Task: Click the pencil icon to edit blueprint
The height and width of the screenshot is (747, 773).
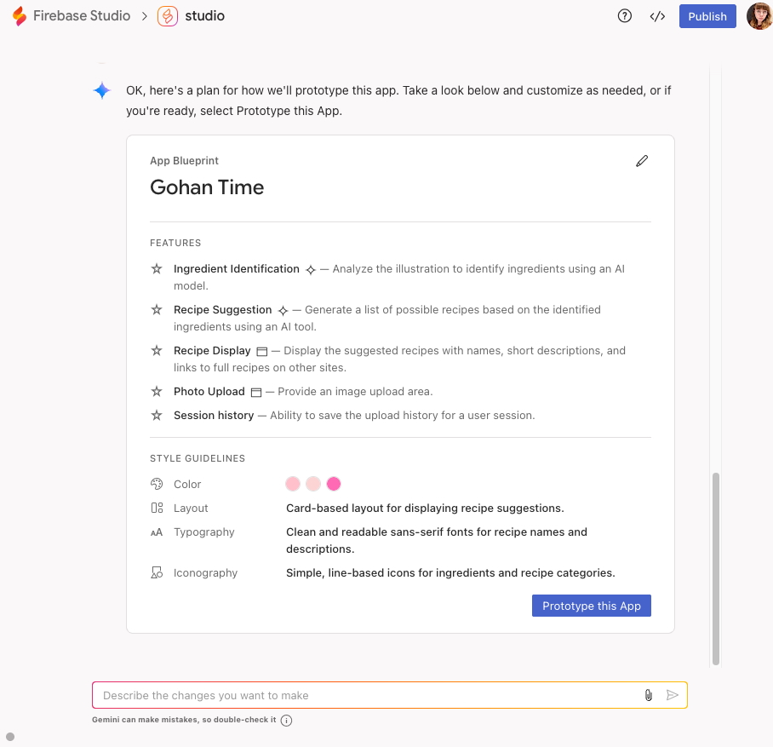Action: tap(642, 161)
